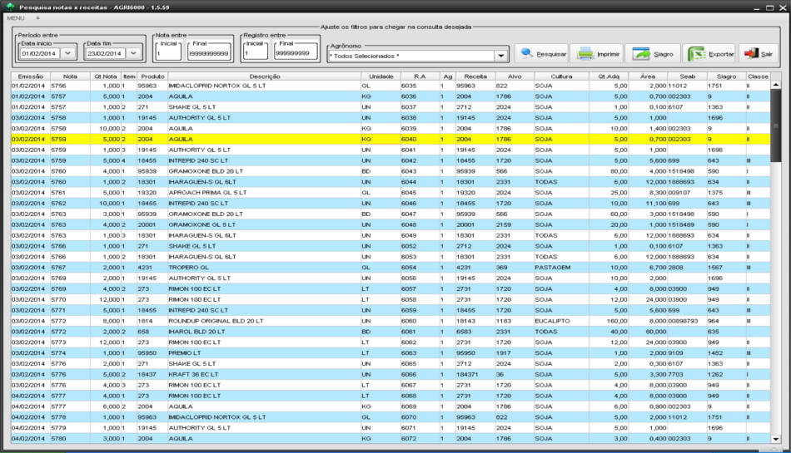Open the Data fim date dropdown

133,53
